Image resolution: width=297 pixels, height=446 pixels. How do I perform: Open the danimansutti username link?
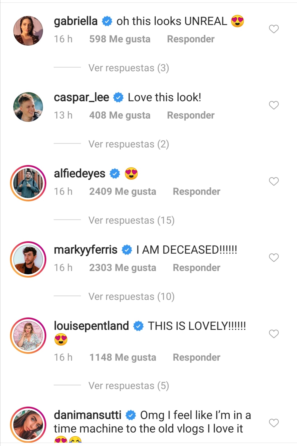pos(87,415)
